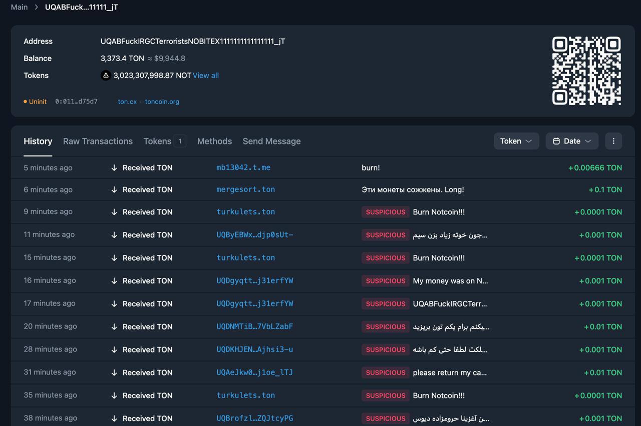The width and height of the screenshot is (641, 426).
Task: Click the 3,023,307,998.87 NOT token amount
Action: pos(152,75)
